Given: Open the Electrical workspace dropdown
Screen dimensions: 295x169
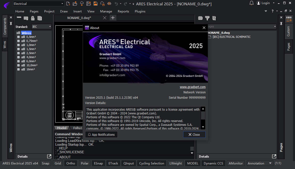Looking at the screenshot, I should [x=62, y=4].
